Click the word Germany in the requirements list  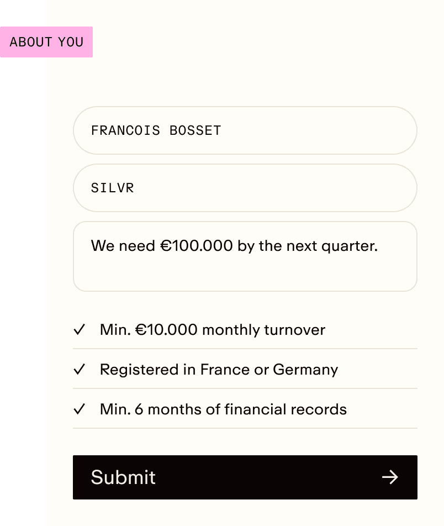(x=305, y=370)
